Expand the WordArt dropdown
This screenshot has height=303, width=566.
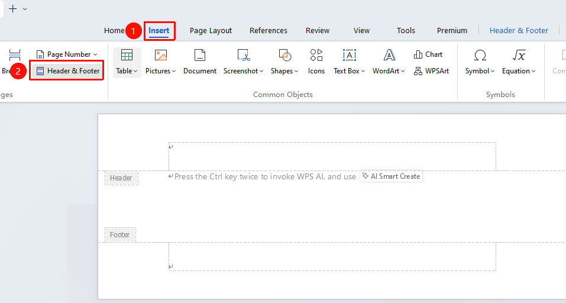point(403,71)
